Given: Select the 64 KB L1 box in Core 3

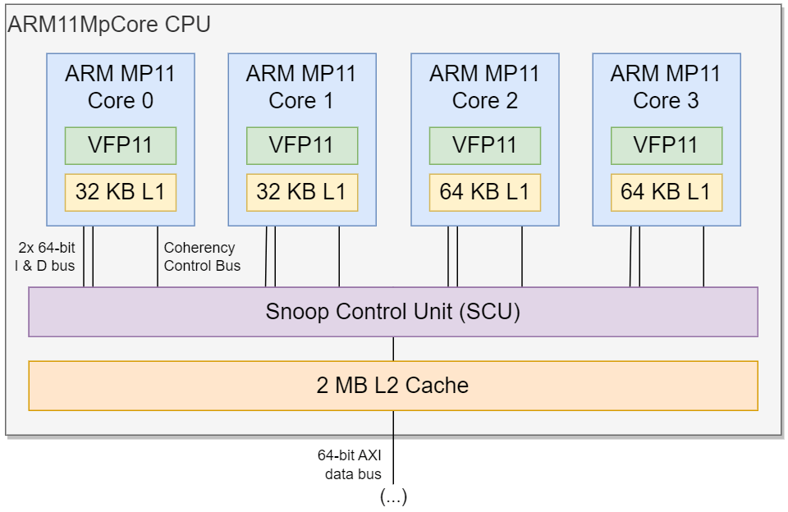Looking at the screenshot, I should [667, 193].
